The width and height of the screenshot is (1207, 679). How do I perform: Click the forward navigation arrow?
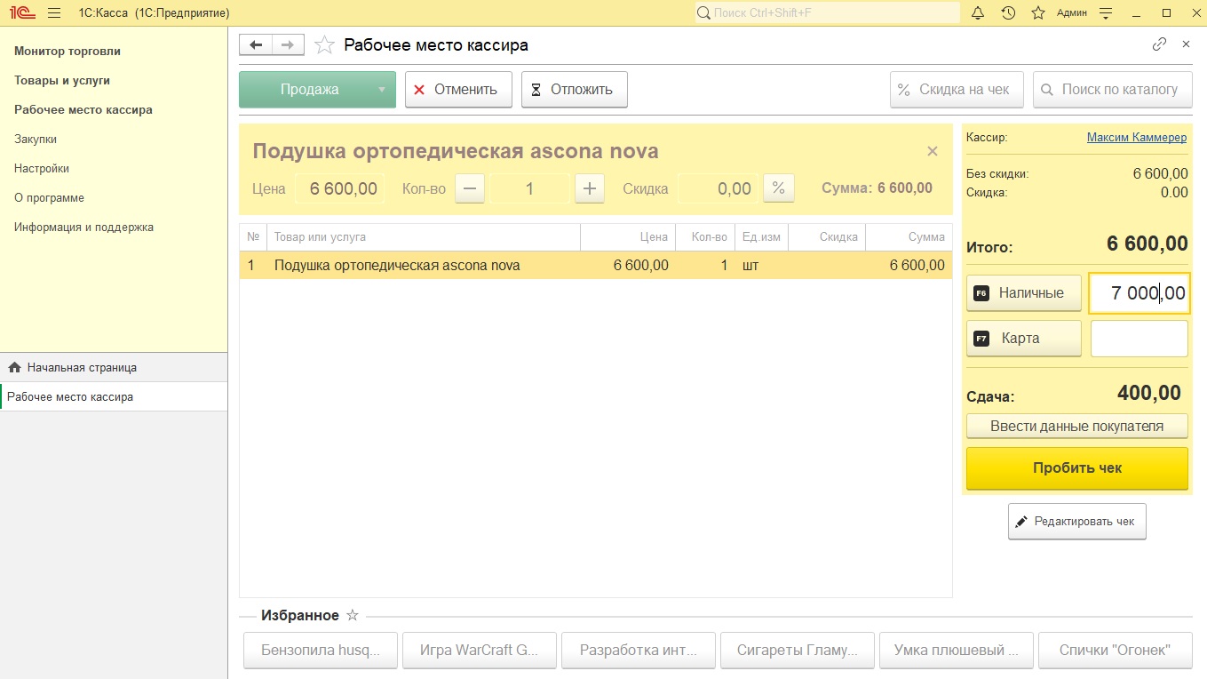[x=288, y=44]
